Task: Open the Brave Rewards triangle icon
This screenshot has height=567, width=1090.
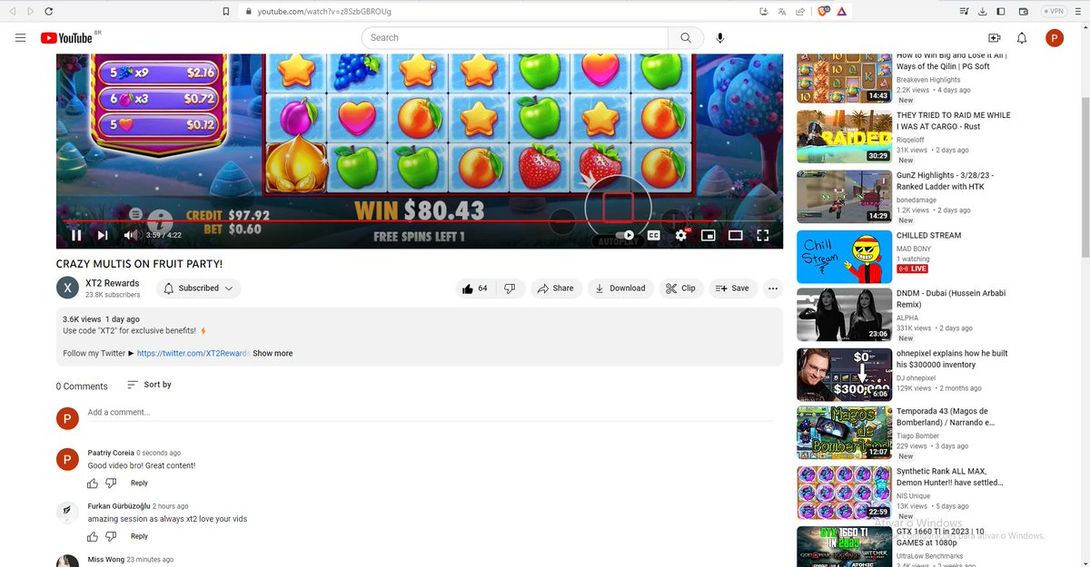Action: 842,11
